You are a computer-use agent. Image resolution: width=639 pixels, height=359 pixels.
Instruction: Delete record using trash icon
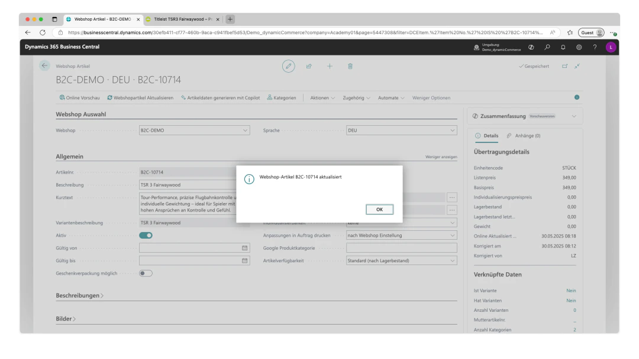click(x=350, y=66)
